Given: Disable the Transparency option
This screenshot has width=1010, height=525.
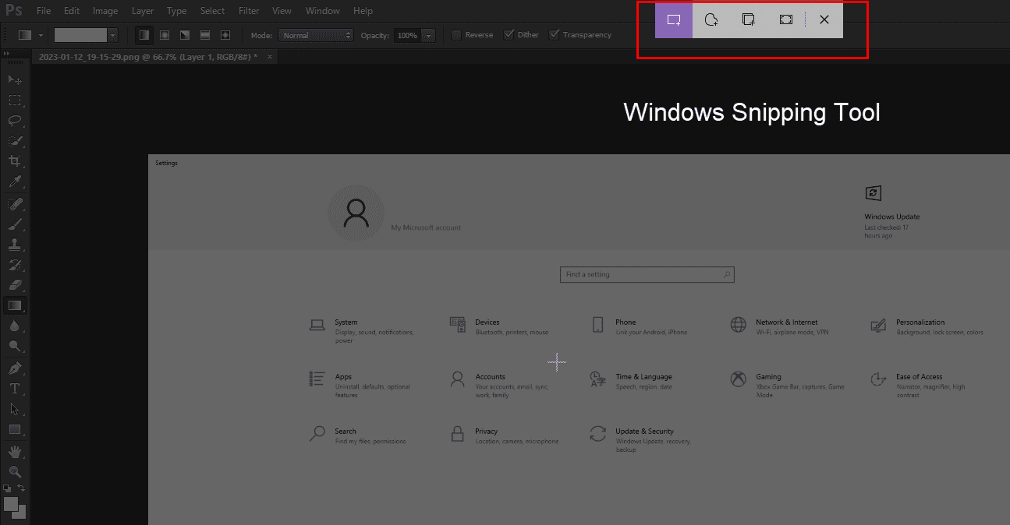Looking at the screenshot, I should point(555,34).
